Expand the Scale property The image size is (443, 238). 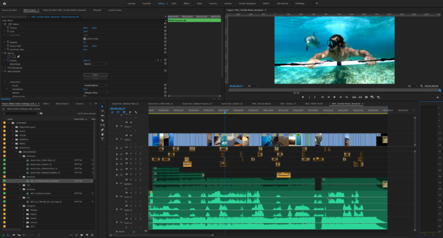[4, 31]
